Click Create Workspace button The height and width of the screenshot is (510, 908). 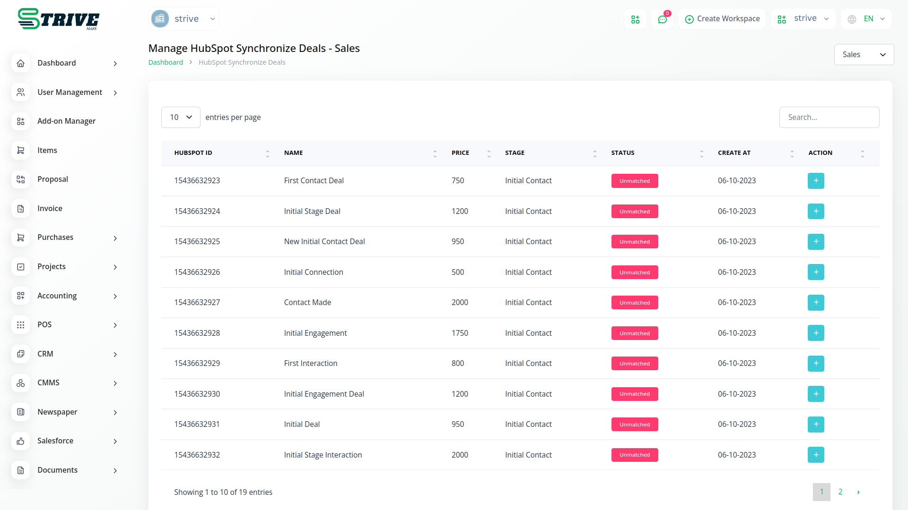point(722,19)
